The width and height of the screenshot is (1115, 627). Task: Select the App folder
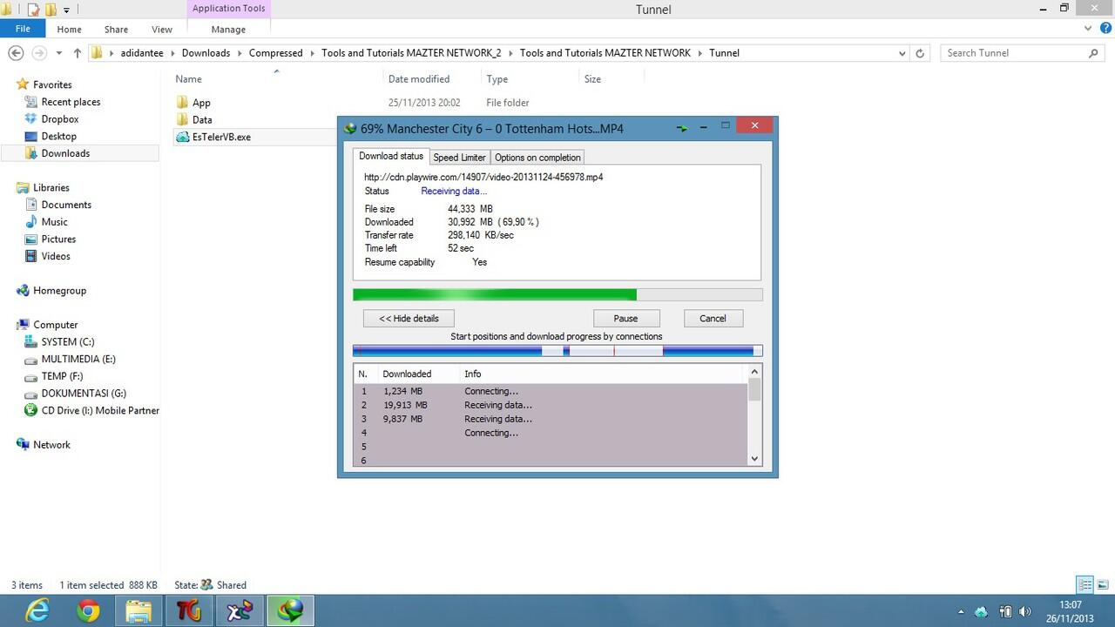pyautogui.click(x=201, y=103)
